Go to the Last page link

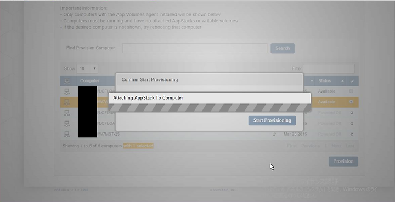tap(349, 146)
